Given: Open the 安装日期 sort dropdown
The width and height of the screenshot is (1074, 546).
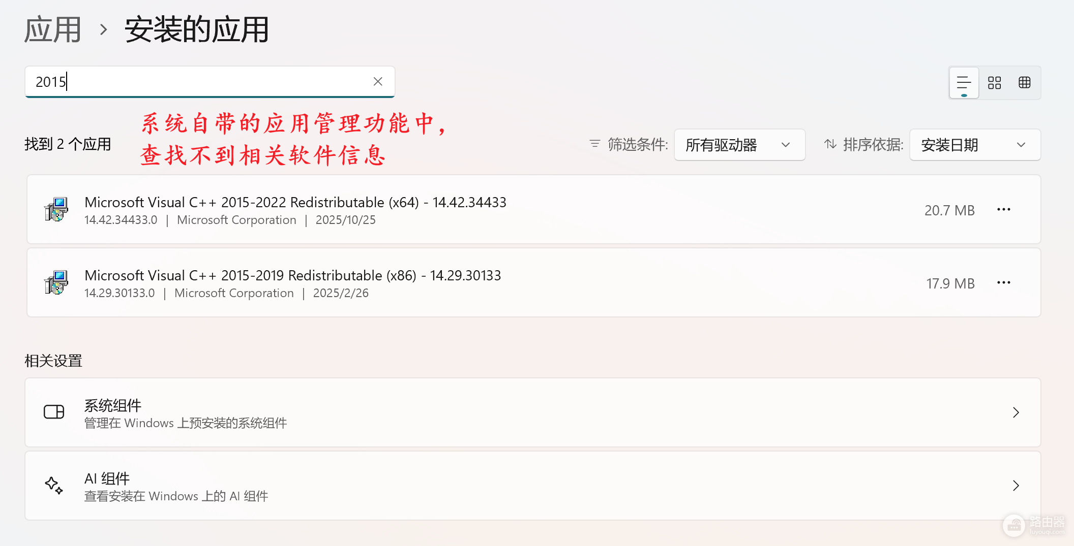Looking at the screenshot, I should 974,145.
